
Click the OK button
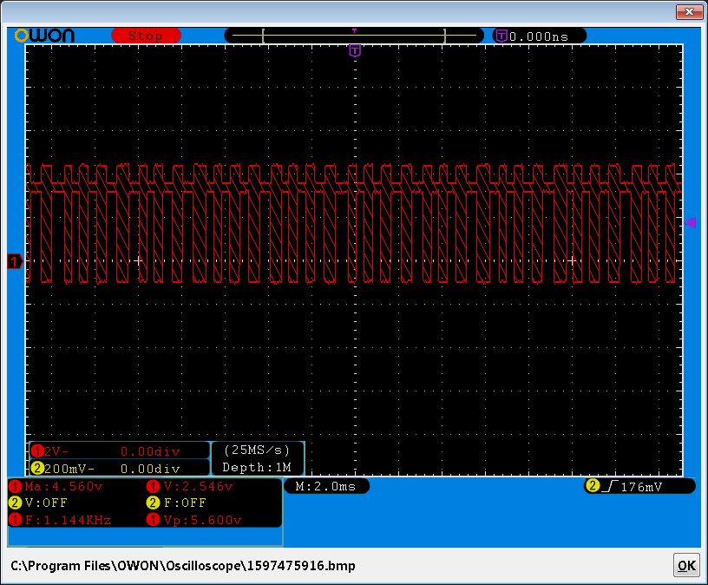click(x=685, y=565)
